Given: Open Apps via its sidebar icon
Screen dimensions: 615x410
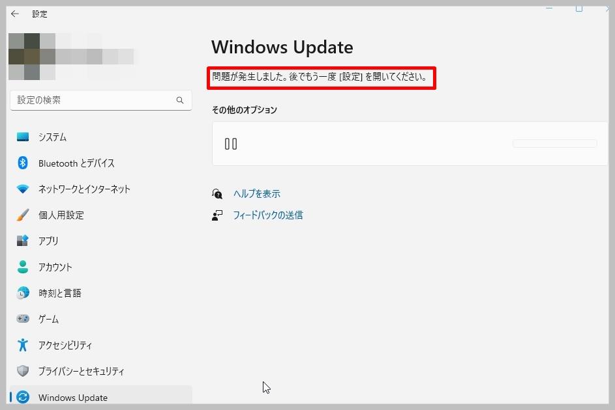Looking at the screenshot, I should click(23, 241).
